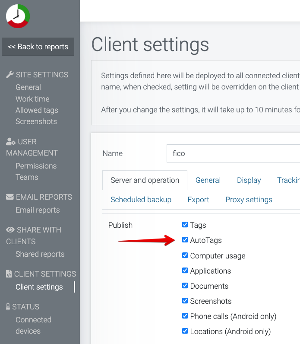The width and height of the screenshot is (300, 344).
Task: Open Allowed tags settings
Action: pyautogui.click(x=37, y=110)
